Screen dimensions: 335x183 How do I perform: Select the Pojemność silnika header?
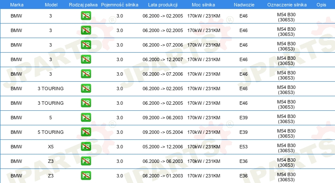[120, 5]
